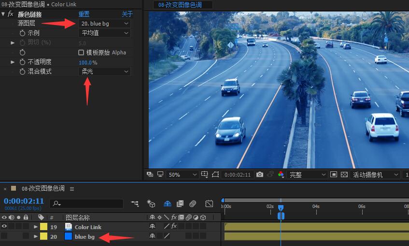Viewport: 409px width, 246px height.
Task: Open grid and guide options icon
Action: pyautogui.click(x=205, y=174)
